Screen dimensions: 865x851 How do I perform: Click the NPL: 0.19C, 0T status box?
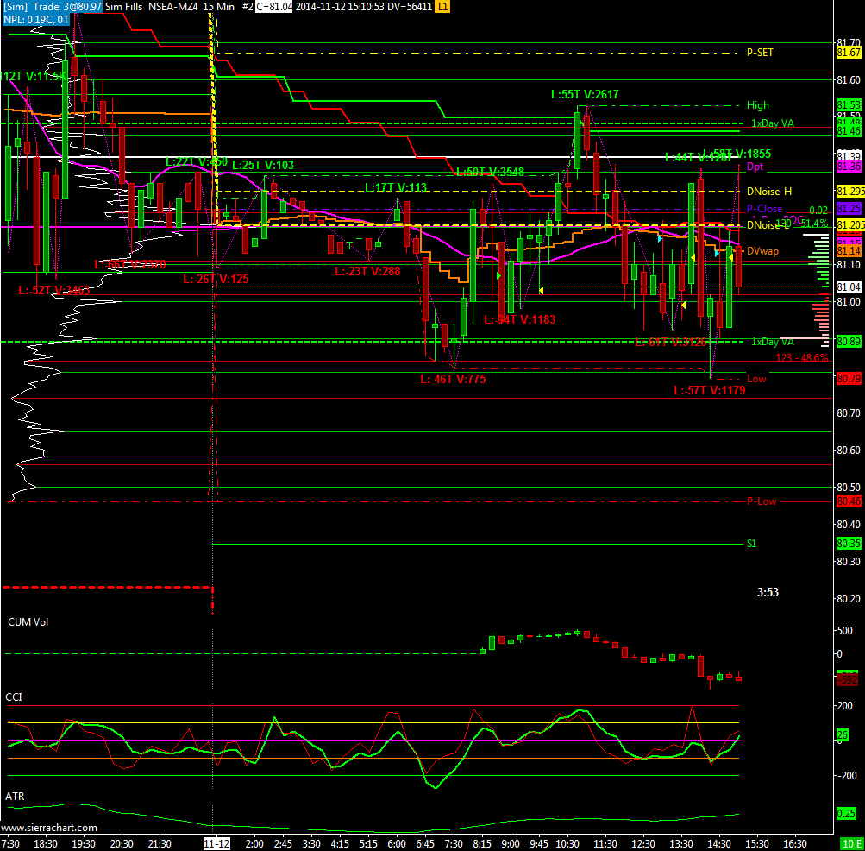[36, 20]
